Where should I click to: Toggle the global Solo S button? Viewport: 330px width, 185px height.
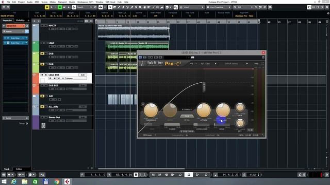tap(51, 7)
